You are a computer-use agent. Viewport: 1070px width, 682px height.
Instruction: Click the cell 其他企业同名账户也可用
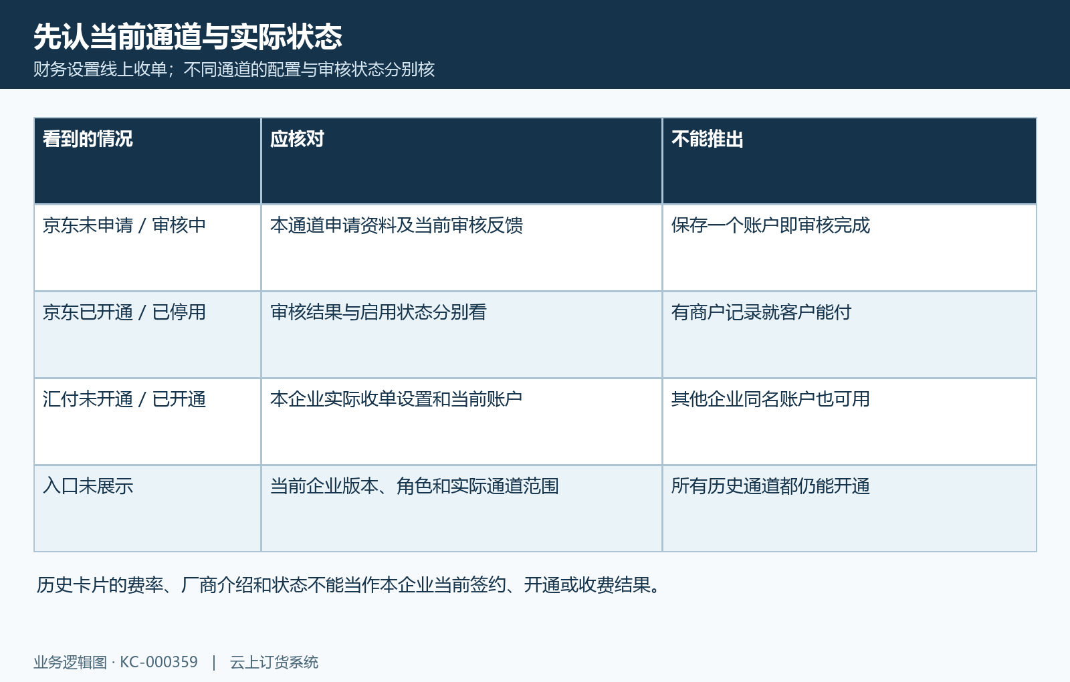point(849,422)
